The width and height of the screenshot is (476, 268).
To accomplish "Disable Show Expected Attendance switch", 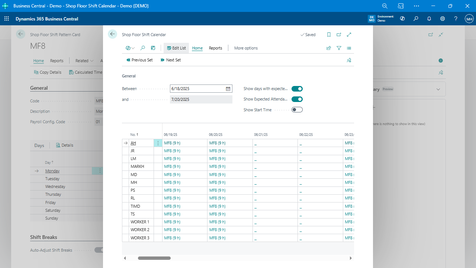I will [x=297, y=99].
